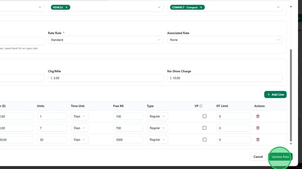302x169 pixels.
Task: Enable VP checkbox for 3000 free miles row
Action: [x=204, y=140]
